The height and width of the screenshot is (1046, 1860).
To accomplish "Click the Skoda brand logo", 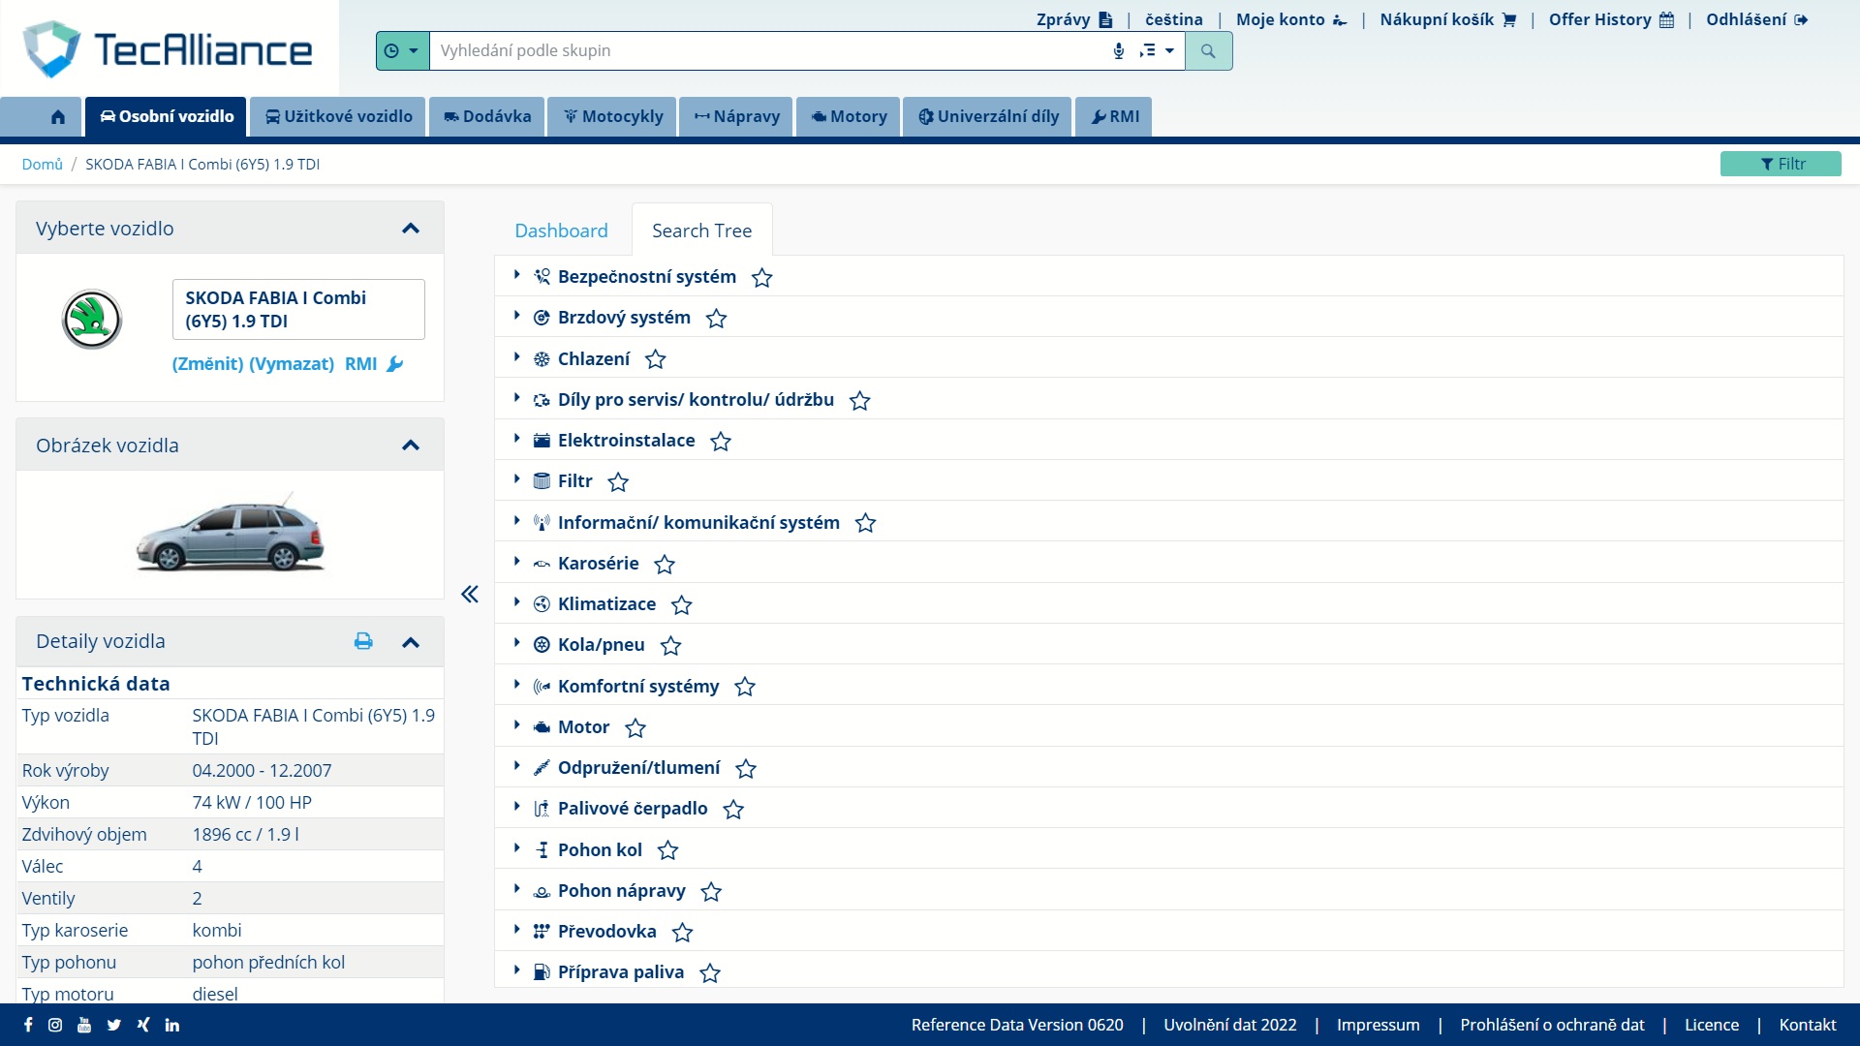I will pyautogui.click(x=92, y=320).
